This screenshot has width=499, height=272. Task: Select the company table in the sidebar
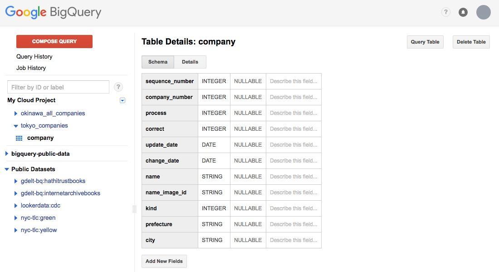pos(40,138)
